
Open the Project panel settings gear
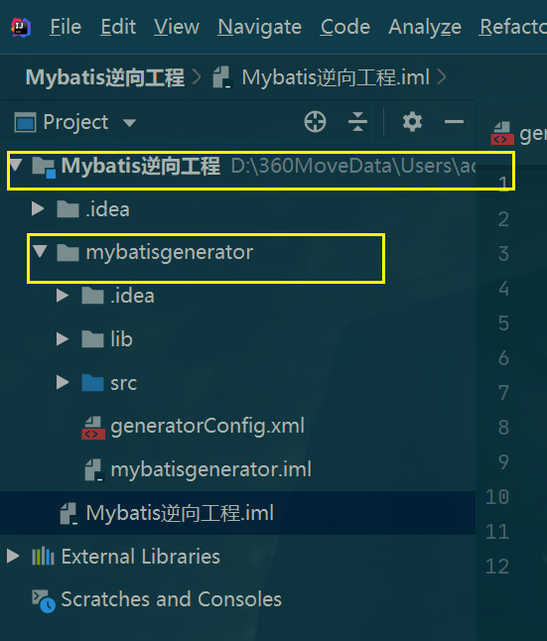tap(412, 122)
